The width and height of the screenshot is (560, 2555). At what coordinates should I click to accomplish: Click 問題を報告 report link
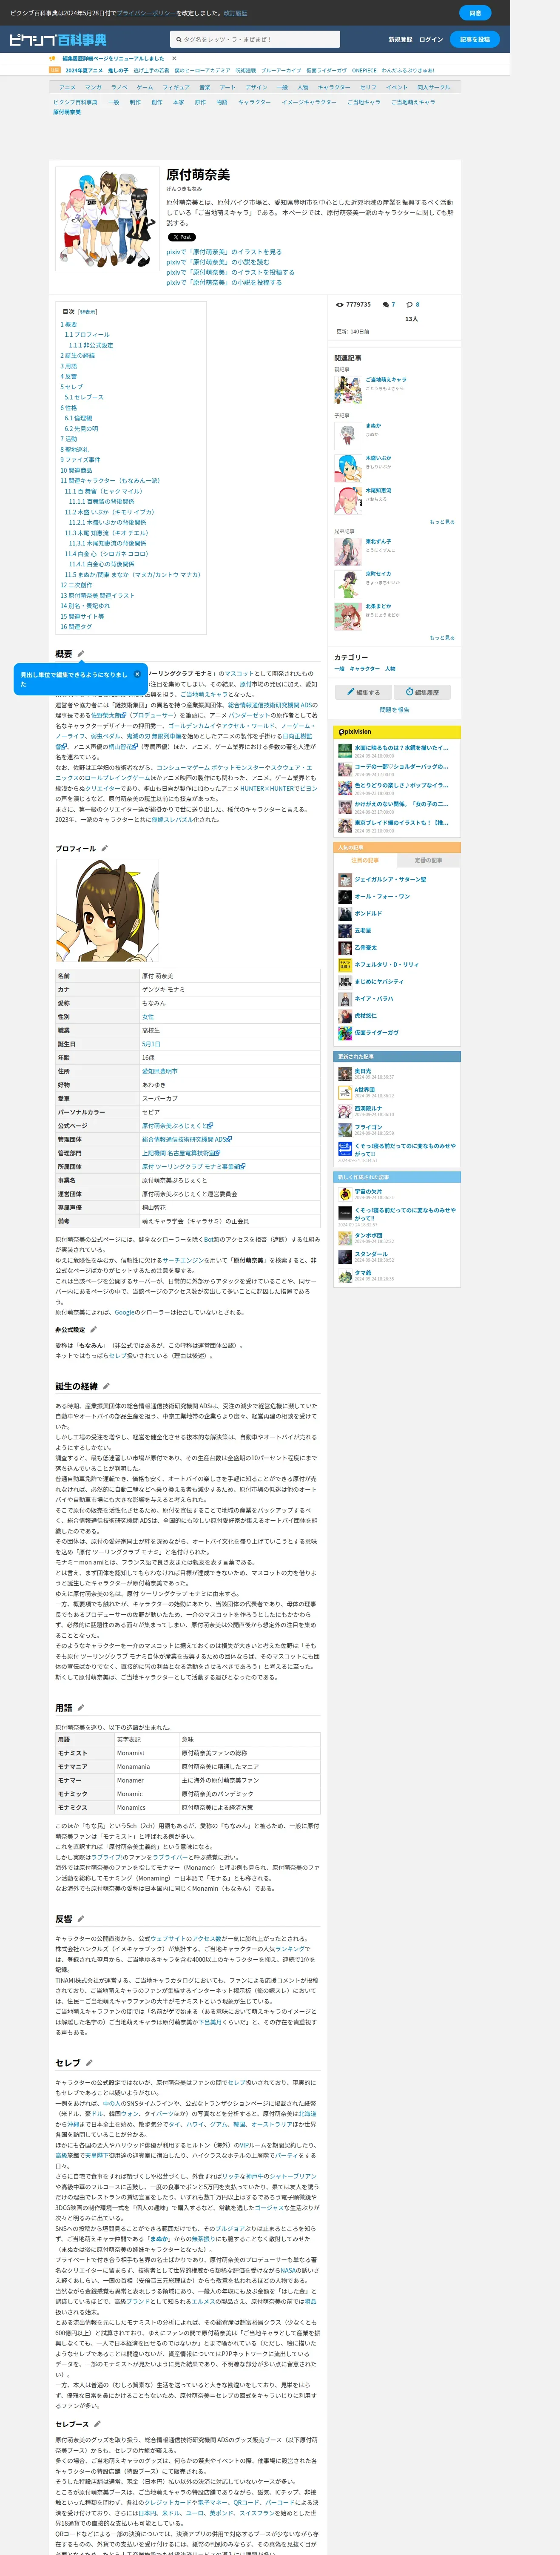point(395,710)
